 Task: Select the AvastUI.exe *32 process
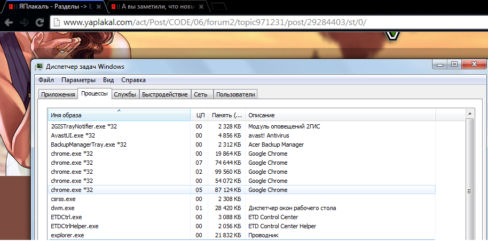[242, 135]
